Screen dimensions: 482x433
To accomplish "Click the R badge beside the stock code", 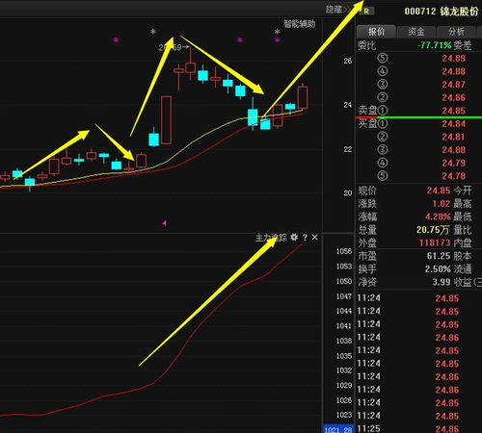I will (x=366, y=12).
